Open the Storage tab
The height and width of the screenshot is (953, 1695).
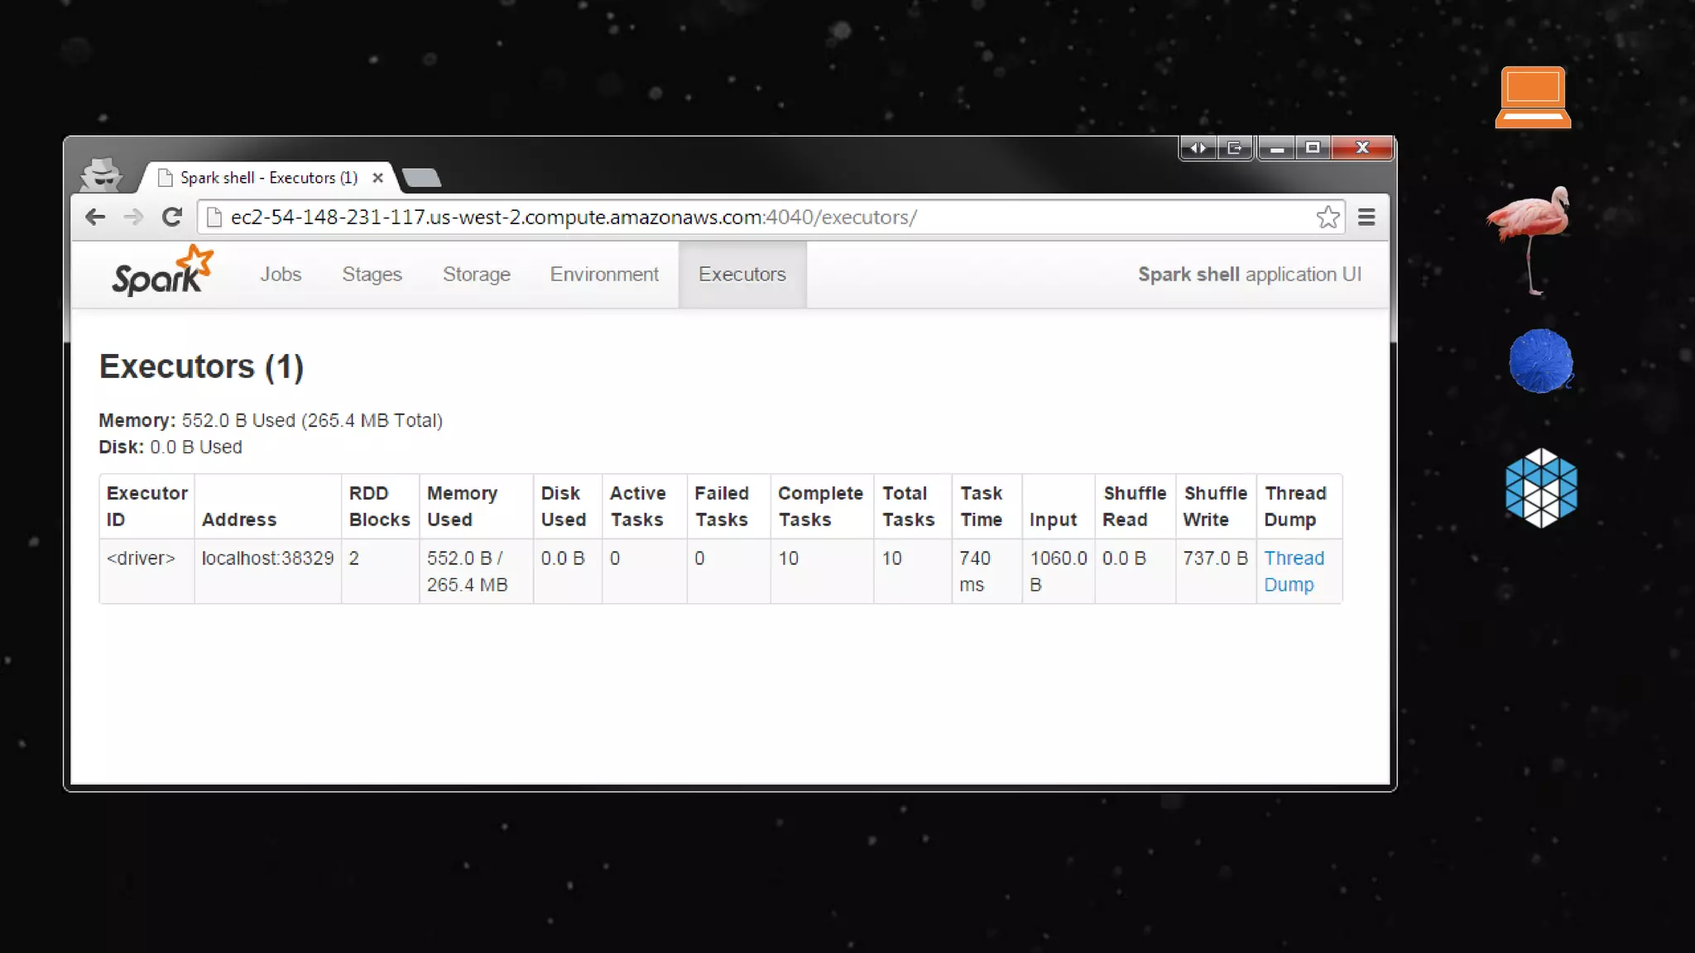click(476, 275)
